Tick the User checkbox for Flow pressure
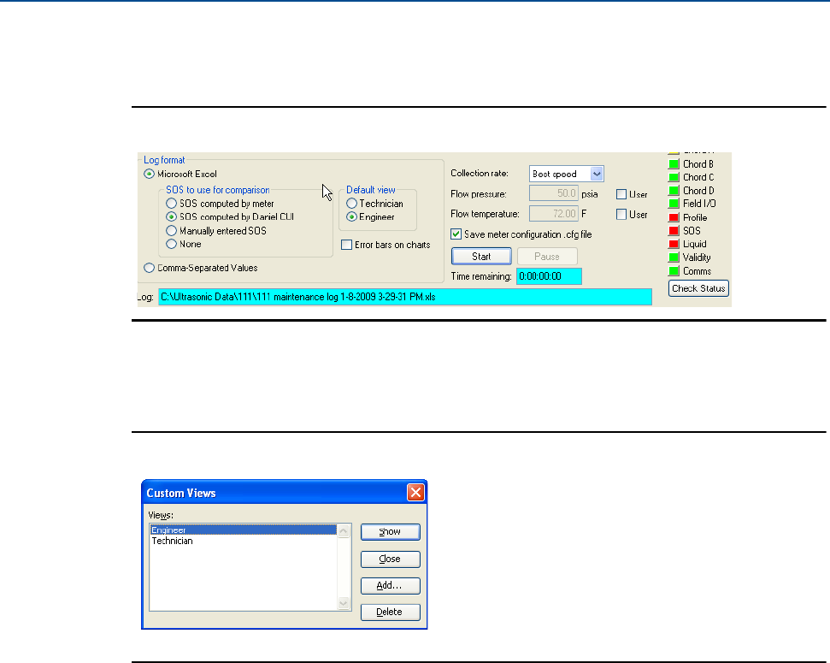830x663 pixels. click(621, 194)
